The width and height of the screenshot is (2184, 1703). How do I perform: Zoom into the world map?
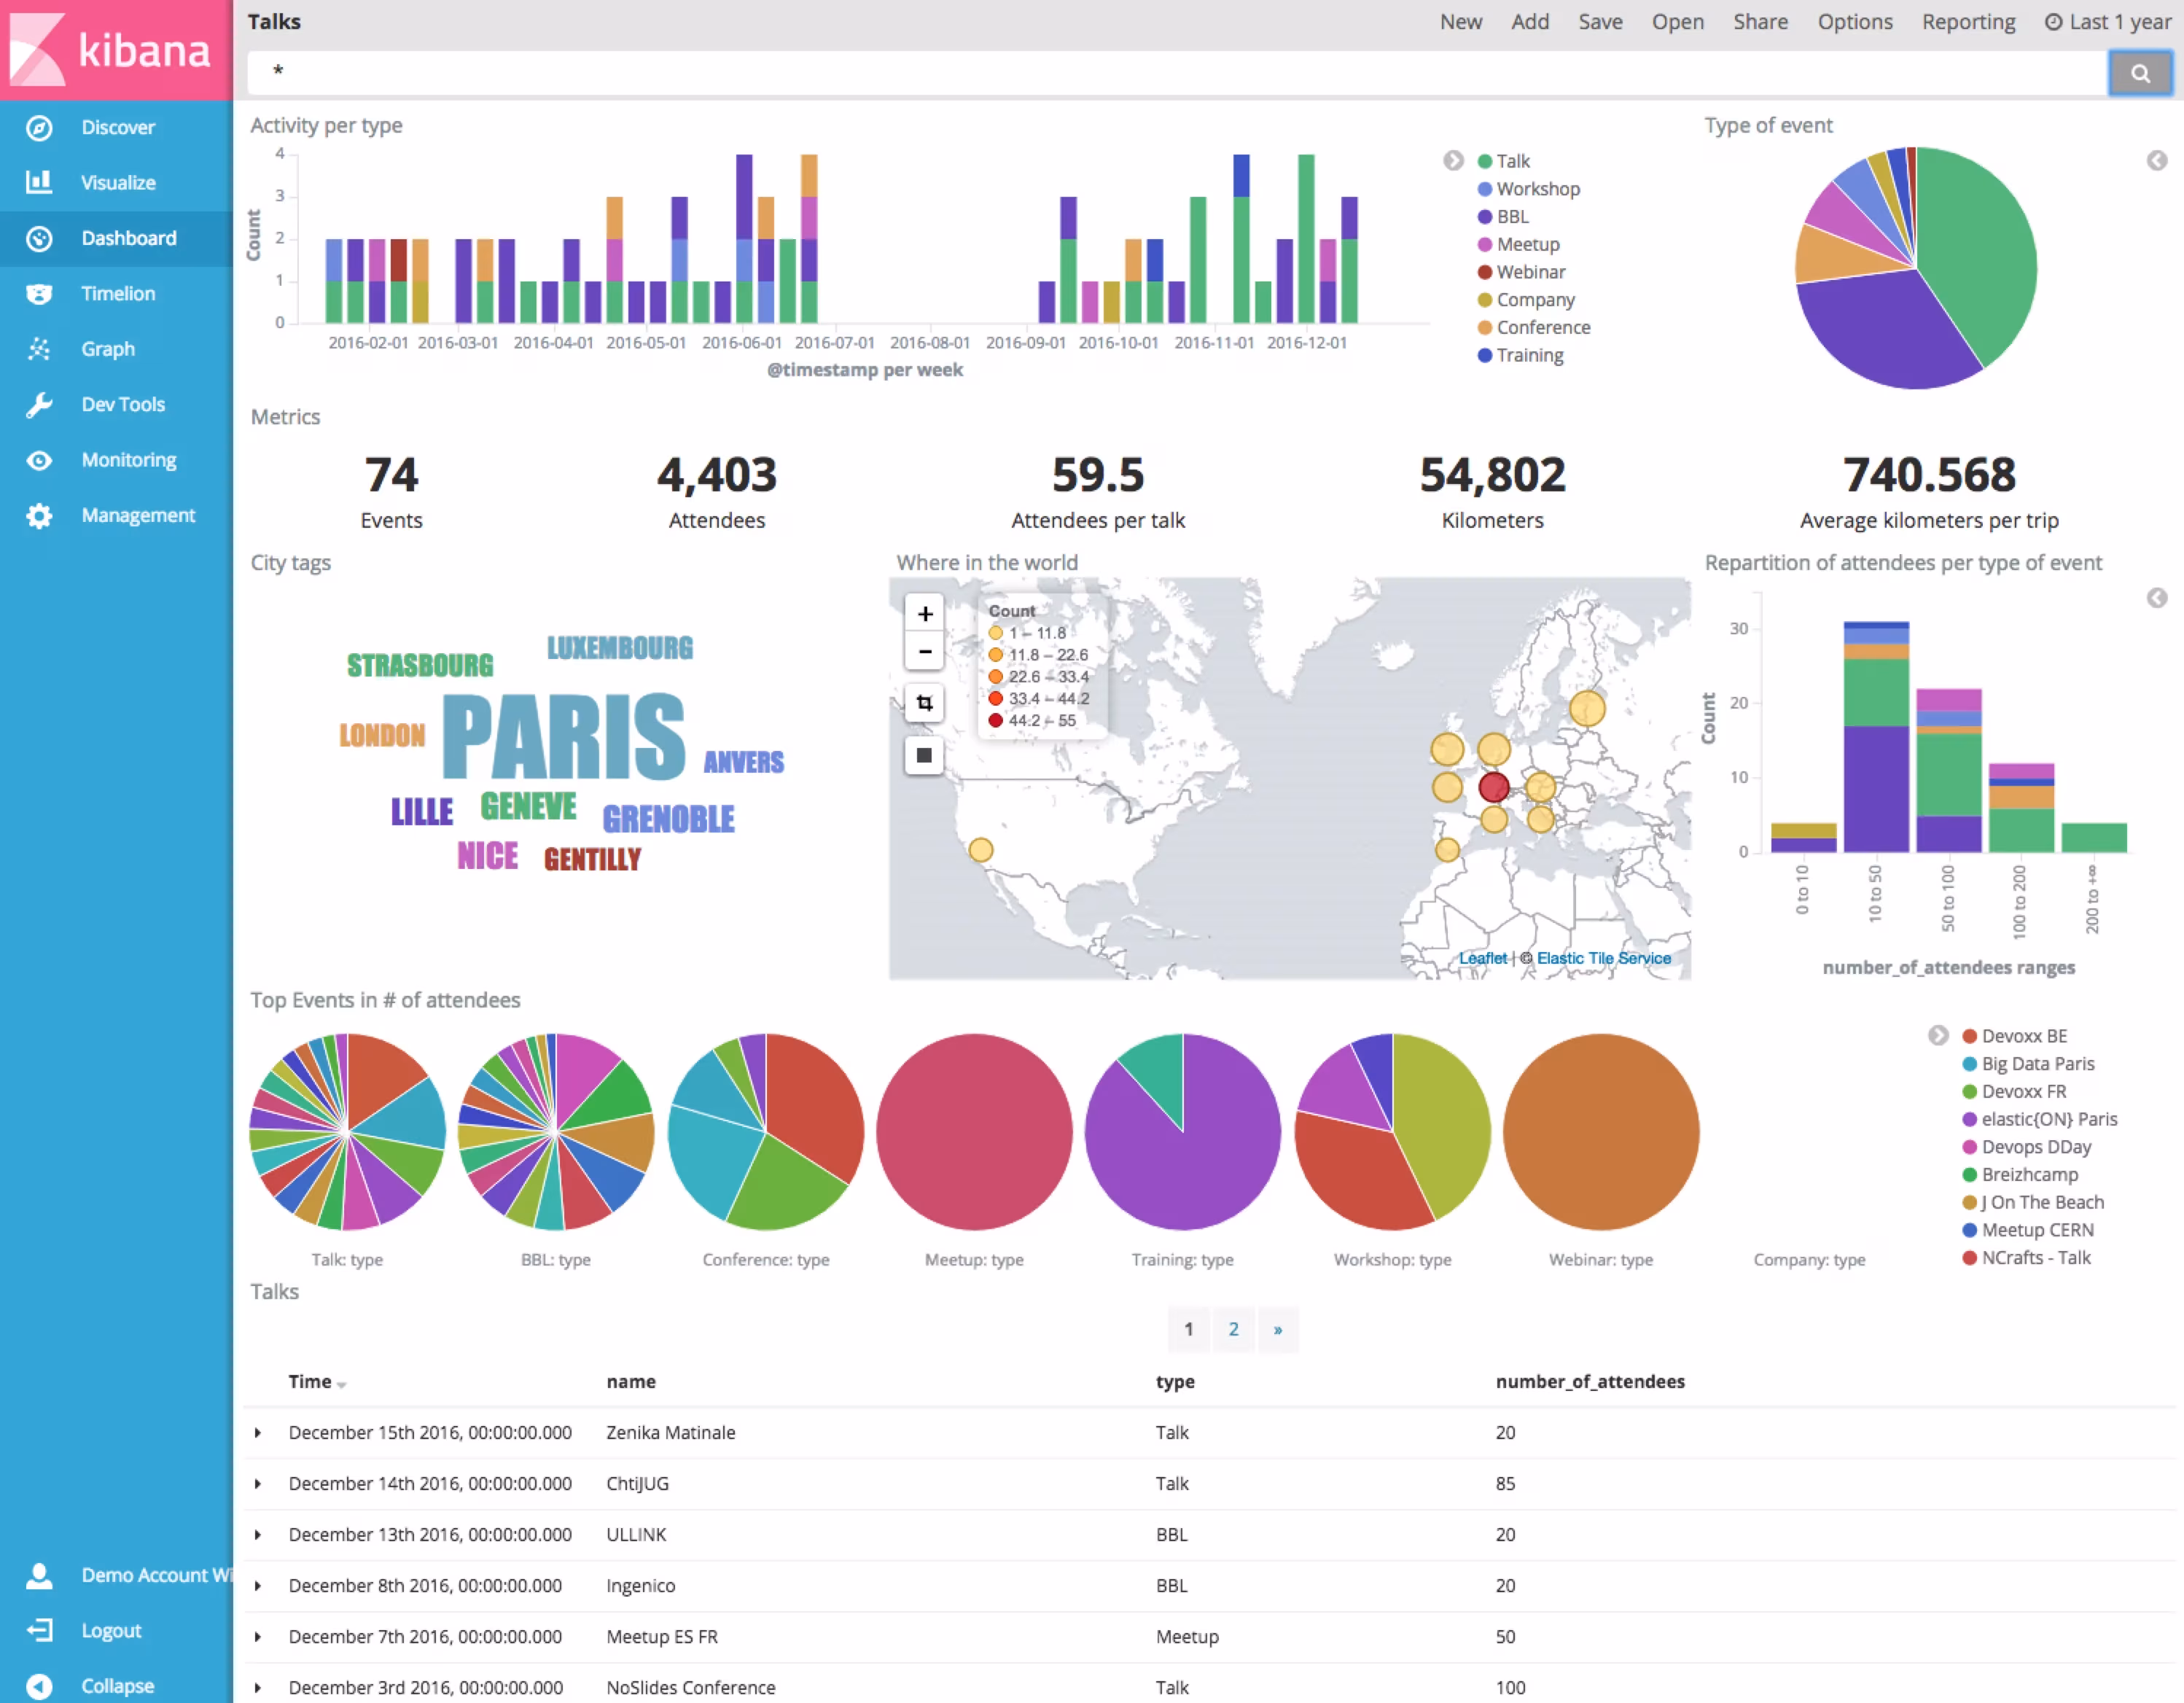(x=923, y=613)
